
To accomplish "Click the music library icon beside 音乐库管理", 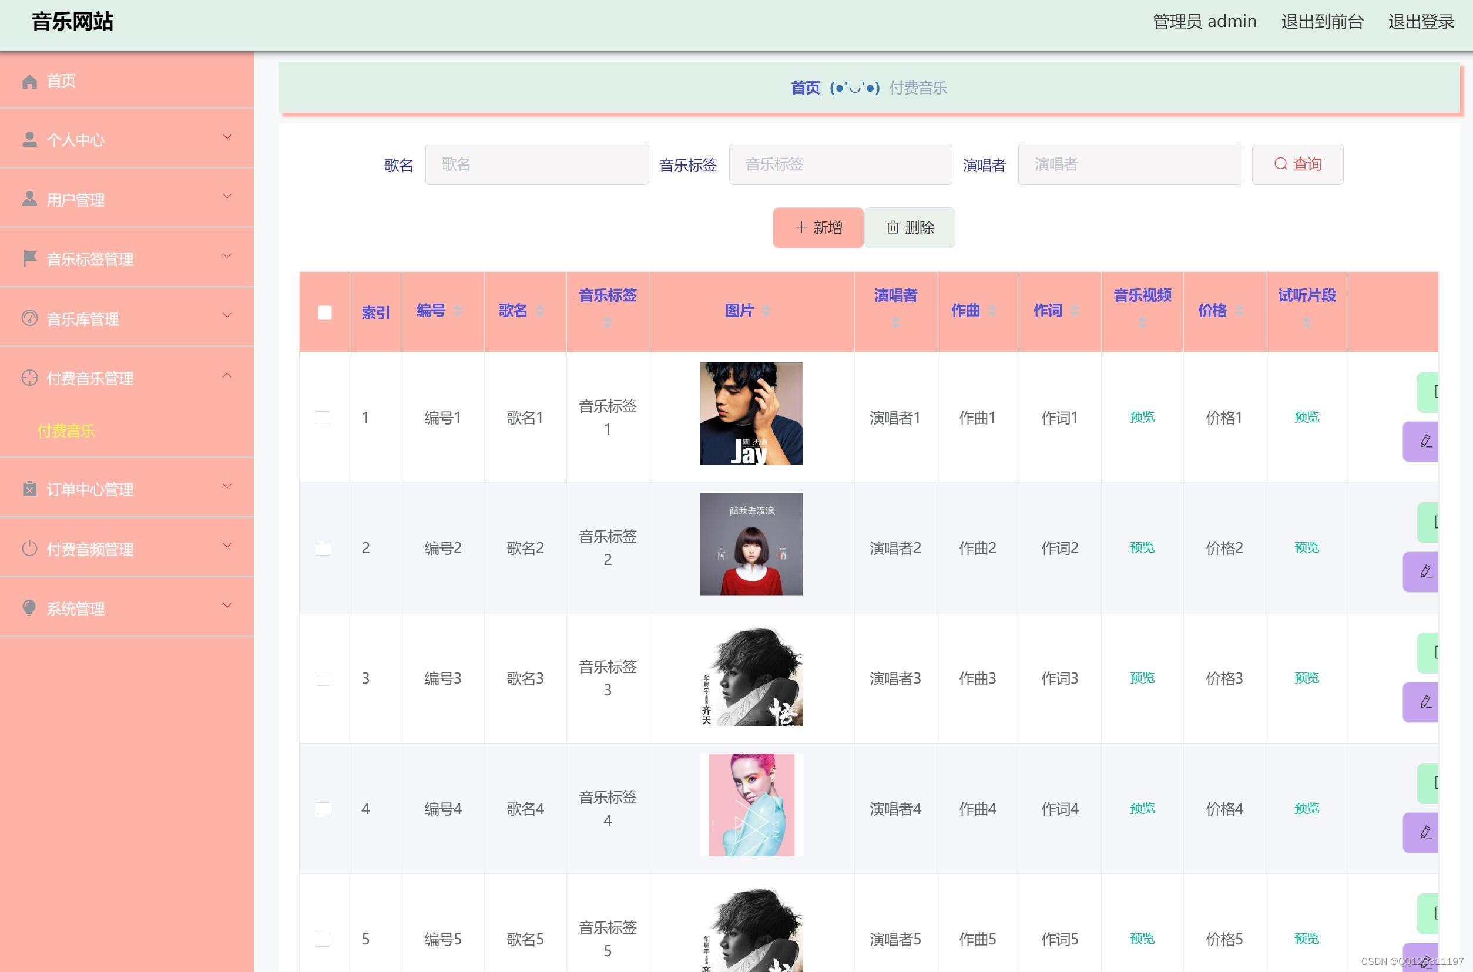I will 29,318.
